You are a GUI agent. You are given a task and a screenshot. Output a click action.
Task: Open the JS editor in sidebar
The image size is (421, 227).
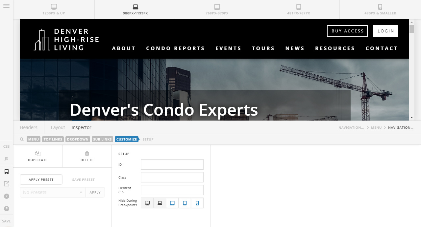click(6, 159)
